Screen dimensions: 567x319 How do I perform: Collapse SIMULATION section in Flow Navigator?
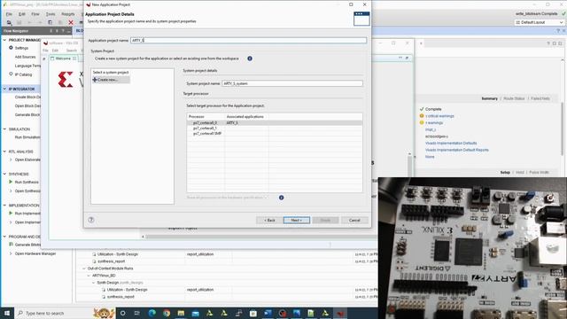pos(4,129)
